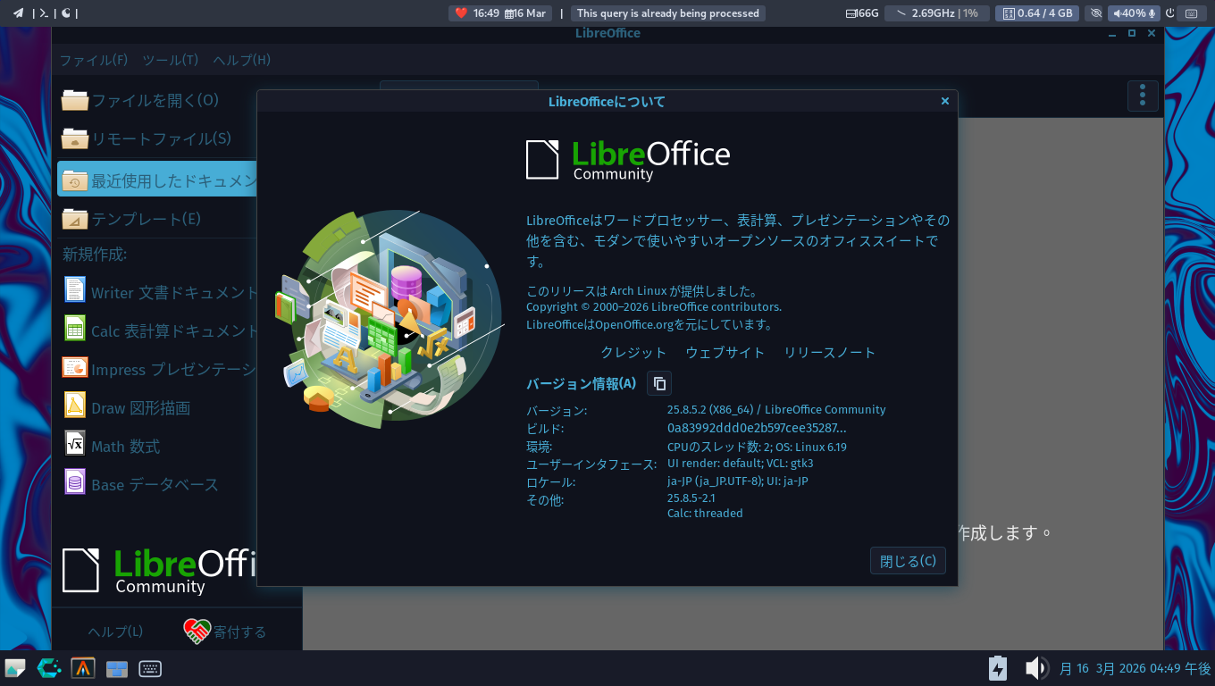Click the teal hexagon app icon in the taskbar

(x=49, y=668)
